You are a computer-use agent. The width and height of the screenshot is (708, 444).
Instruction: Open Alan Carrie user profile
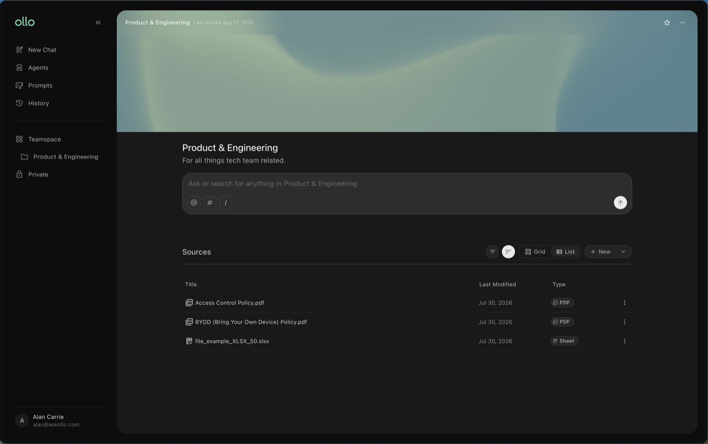tap(60, 421)
